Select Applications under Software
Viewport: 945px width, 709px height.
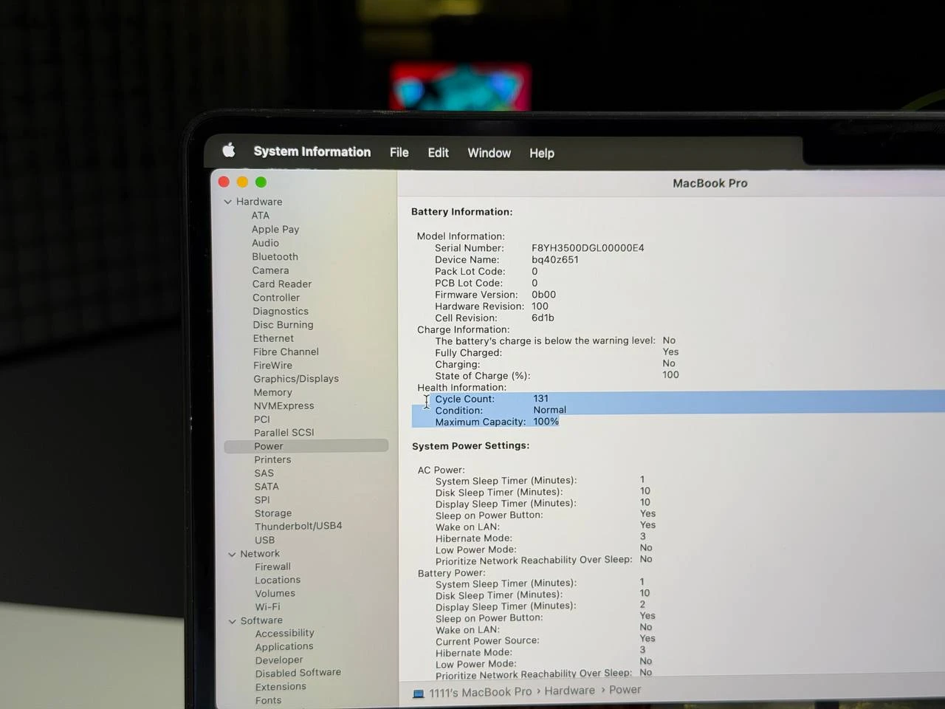pyautogui.click(x=284, y=647)
